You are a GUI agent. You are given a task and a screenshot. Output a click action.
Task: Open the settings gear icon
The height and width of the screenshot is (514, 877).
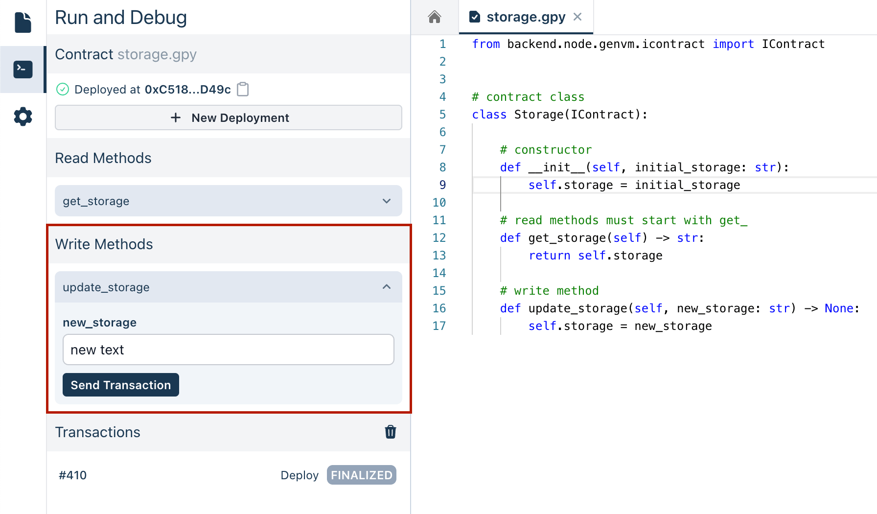[23, 117]
